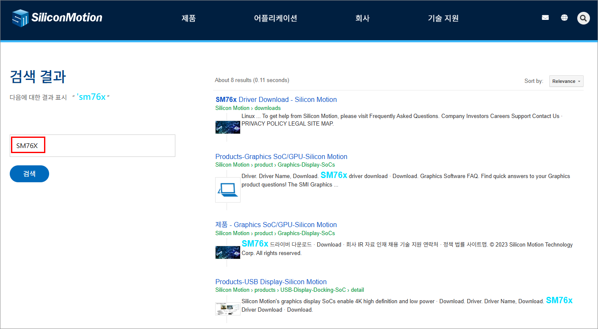Select the globe language icon
This screenshot has height=329, width=598.
564,17
